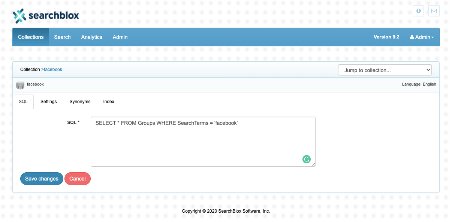
Task: Click the SearchBlox logo
Action: [x=46, y=16]
